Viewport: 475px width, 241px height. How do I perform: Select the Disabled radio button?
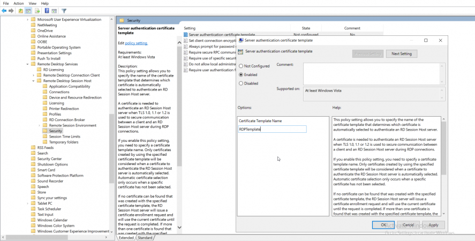point(241,84)
